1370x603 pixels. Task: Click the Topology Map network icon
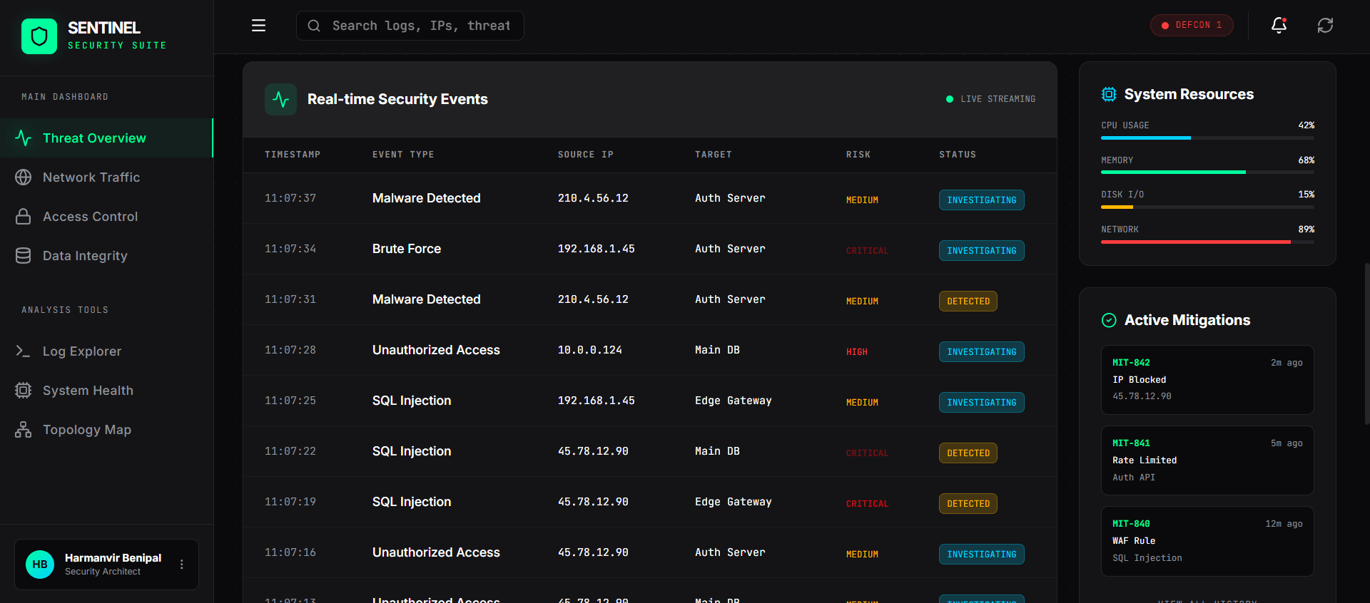(x=24, y=430)
